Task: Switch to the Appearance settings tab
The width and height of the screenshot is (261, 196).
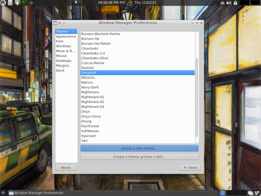Action: 64,36
